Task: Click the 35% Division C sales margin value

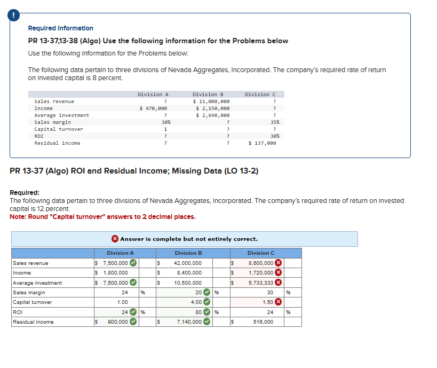Action: pyautogui.click(x=275, y=122)
